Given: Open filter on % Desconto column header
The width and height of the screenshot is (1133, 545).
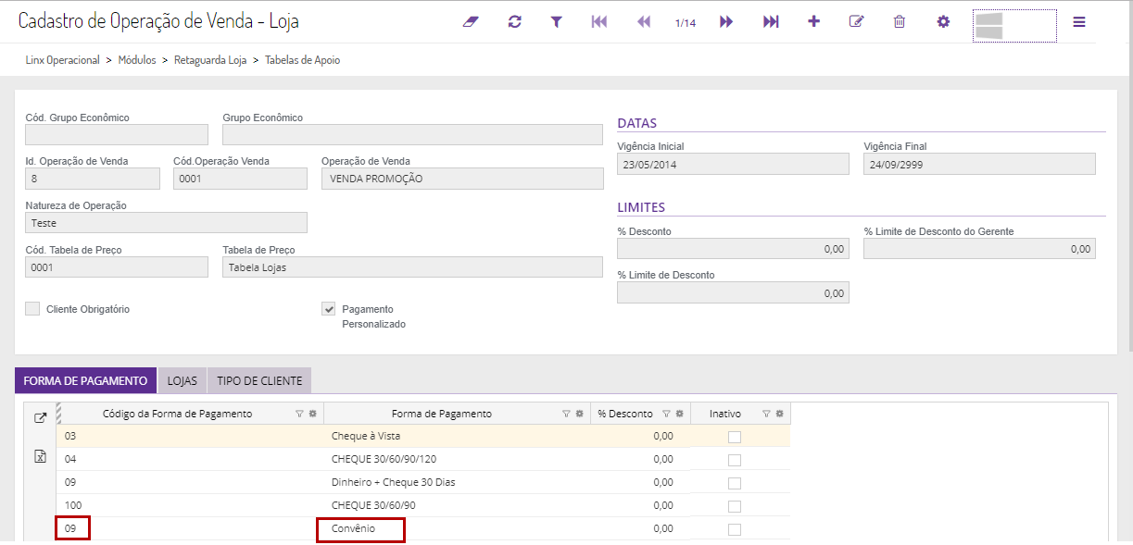Looking at the screenshot, I should coord(666,414).
